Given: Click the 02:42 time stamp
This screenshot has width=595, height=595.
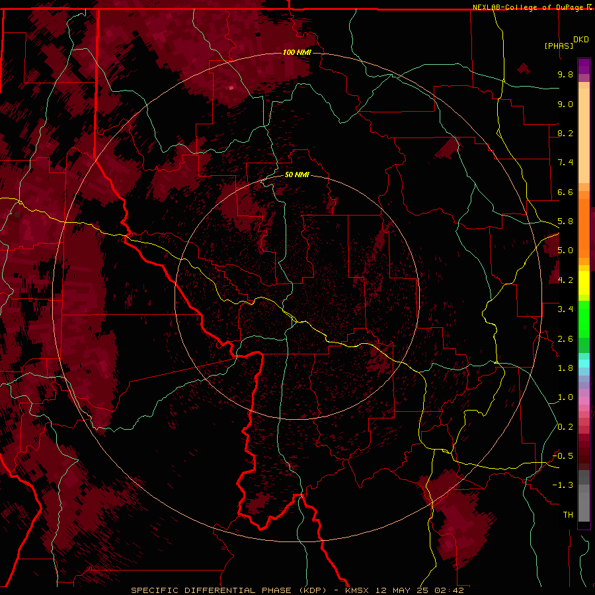Looking at the screenshot, I should pyautogui.click(x=450, y=590).
